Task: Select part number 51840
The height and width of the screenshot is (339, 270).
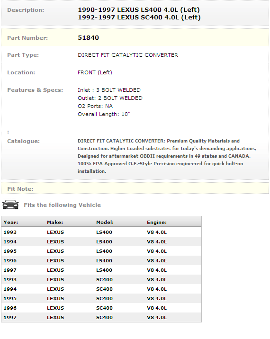Action: pos(88,37)
